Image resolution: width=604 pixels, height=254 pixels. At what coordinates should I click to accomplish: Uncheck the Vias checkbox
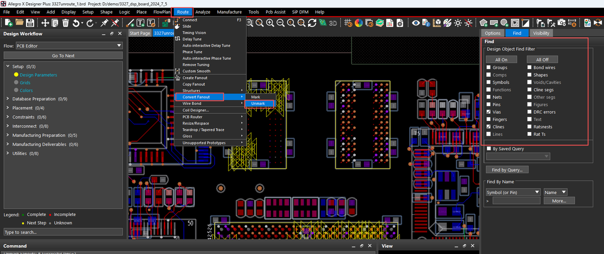click(489, 112)
